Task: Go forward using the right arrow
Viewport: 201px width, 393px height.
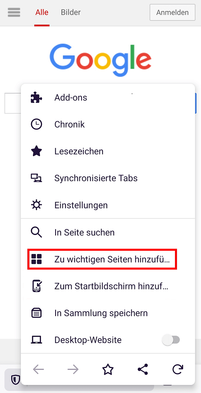Action: tap(73, 369)
